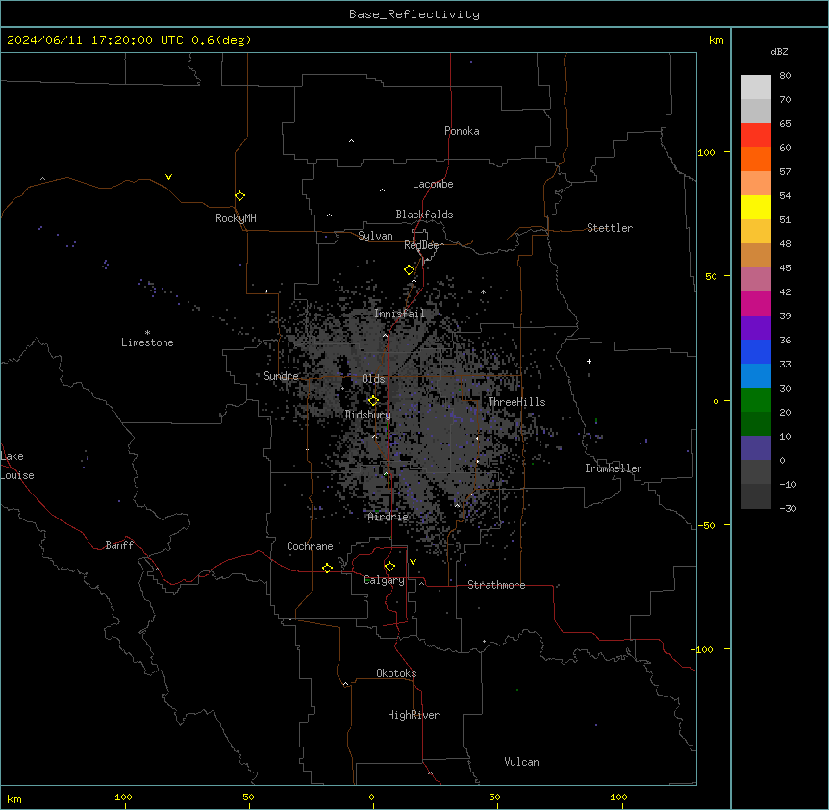Pick the magenta 42 dBZ legend swatch
Viewport: 829px width, 810px height.
coord(756,303)
